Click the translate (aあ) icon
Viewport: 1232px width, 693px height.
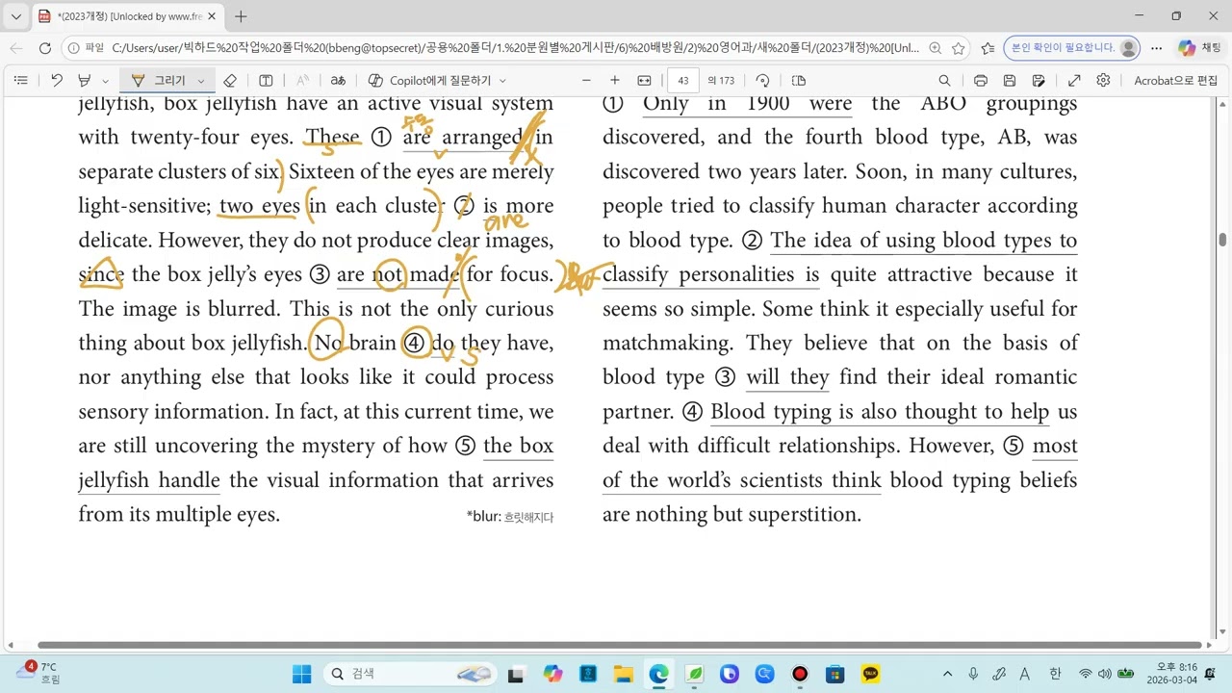pyautogui.click(x=338, y=81)
